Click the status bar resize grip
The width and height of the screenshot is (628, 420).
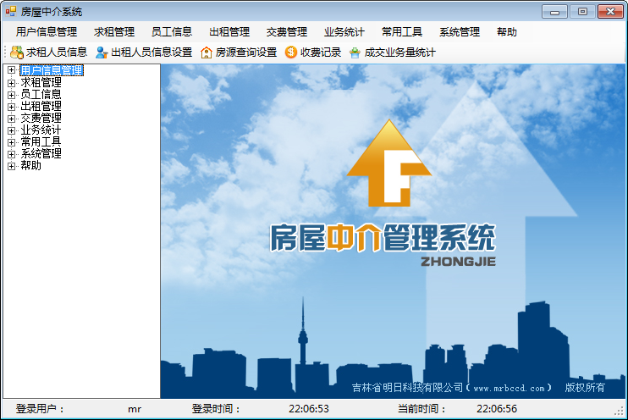click(620, 412)
